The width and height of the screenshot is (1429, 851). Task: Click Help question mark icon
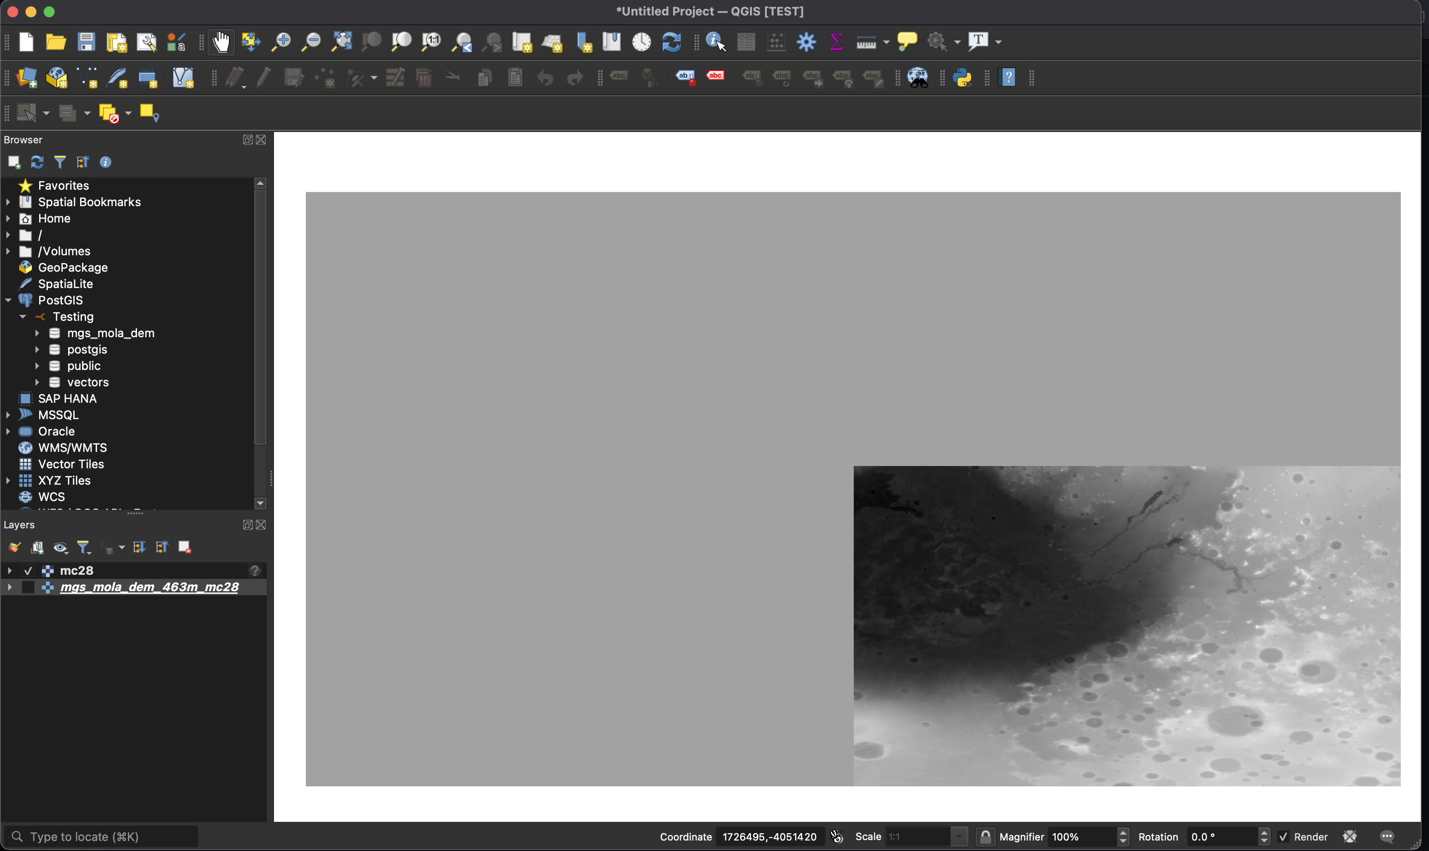1008,77
